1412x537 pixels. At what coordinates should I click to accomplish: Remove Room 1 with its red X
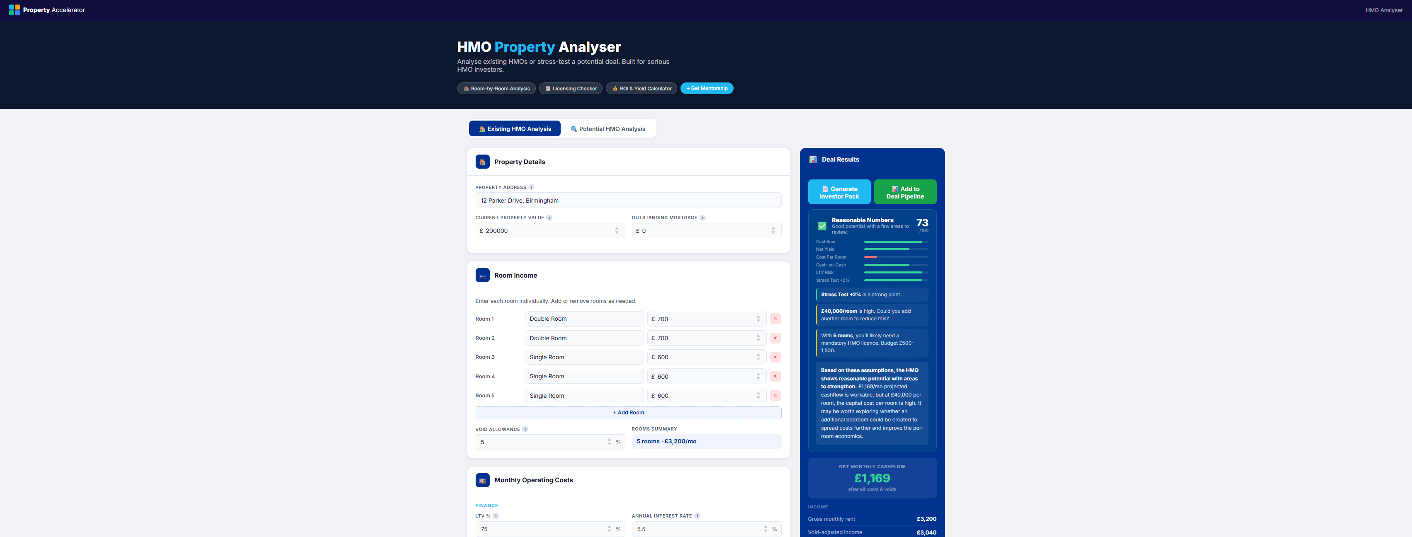click(775, 319)
